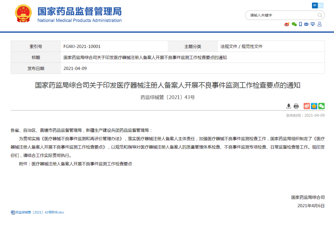
Task: Click the monitor screen icon in header
Action: (x=313, y=24)
